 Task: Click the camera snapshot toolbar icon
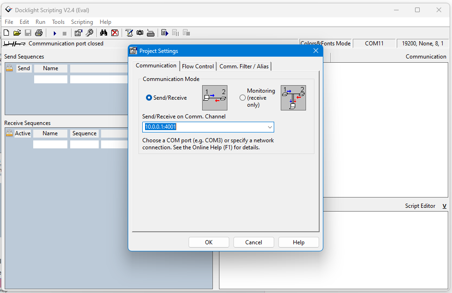click(140, 33)
